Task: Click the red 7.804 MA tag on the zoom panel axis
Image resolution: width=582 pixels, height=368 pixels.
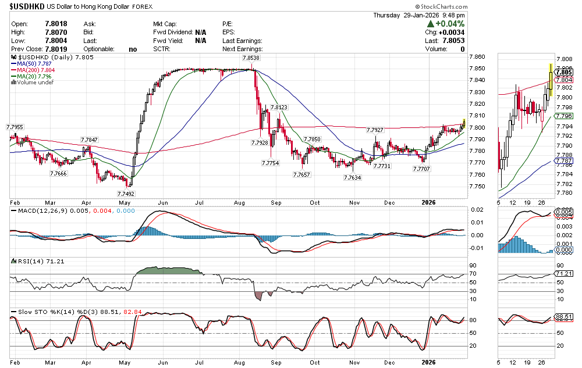Action: [563, 80]
